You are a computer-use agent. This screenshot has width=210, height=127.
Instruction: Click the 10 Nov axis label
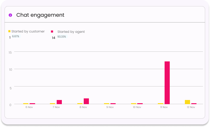(x=137, y=107)
